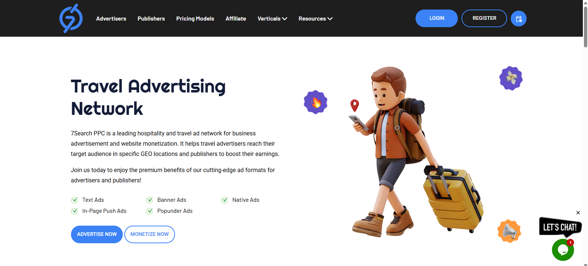Dismiss the Let's Chat popup
The width and height of the screenshot is (588, 266).
click(x=578, y=213)
